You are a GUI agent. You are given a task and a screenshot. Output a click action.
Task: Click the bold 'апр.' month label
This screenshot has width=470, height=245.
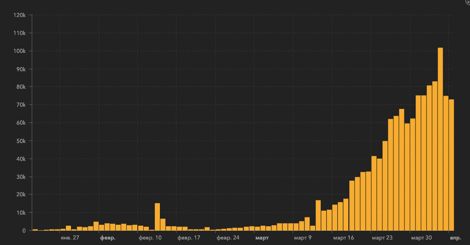tap(455, 238)
